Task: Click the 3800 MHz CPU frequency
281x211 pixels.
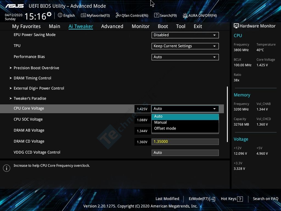Action: click(x=241, y=50)
